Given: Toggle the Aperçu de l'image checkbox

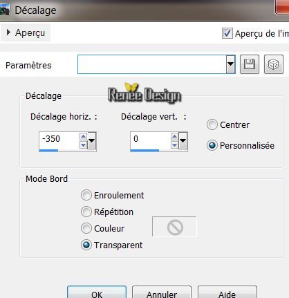Looking at the screenshot, I should (x=227, y=33).
